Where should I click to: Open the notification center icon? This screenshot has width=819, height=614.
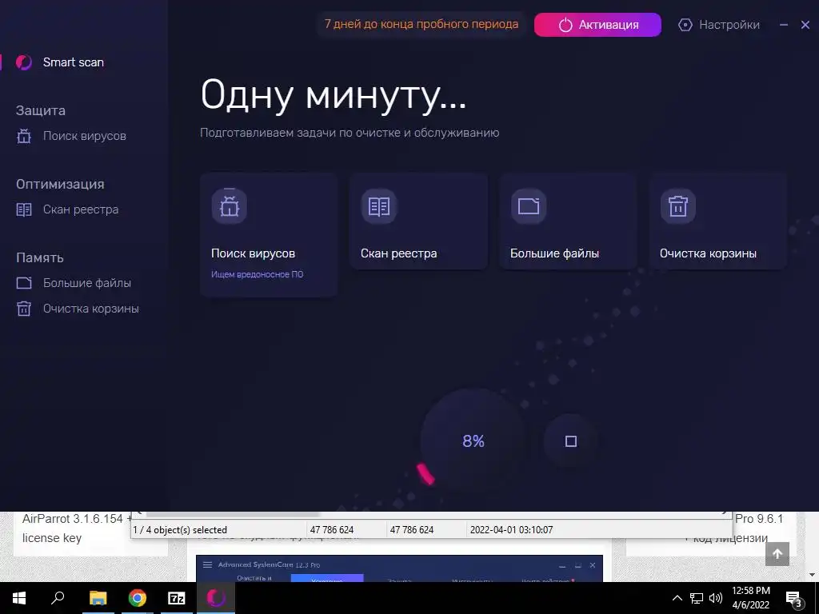tap(794, 599)
